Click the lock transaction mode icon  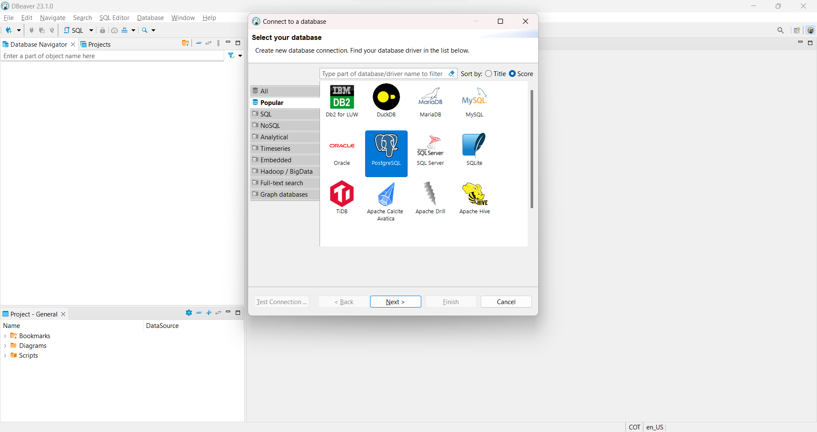click(103, 30)
